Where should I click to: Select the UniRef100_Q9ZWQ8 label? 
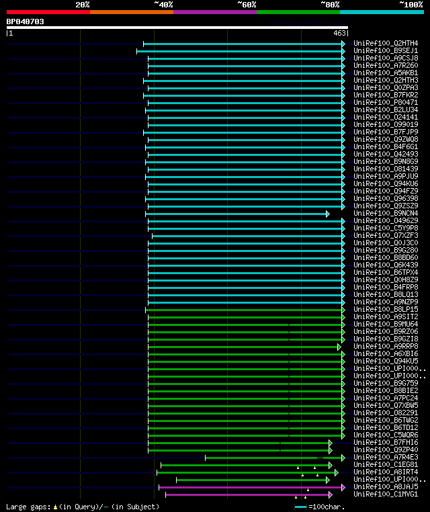coord(386,140)
